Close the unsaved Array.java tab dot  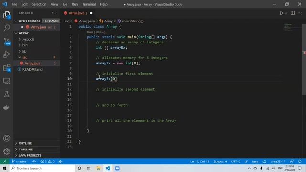pos(91,13)
